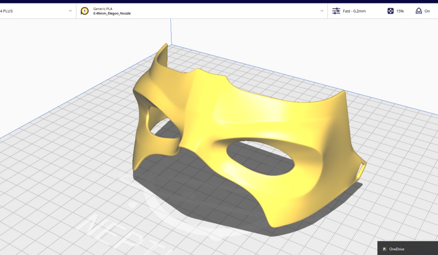Click the extruder 1 material icon
Viewport: 438px width, 255px height.
pos(85,11)
